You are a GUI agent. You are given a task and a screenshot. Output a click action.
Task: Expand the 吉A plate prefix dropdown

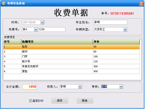tap(36, 30)
